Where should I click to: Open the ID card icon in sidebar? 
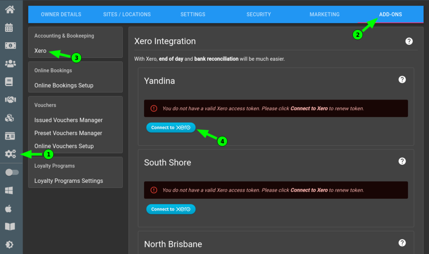coord(10,136)
